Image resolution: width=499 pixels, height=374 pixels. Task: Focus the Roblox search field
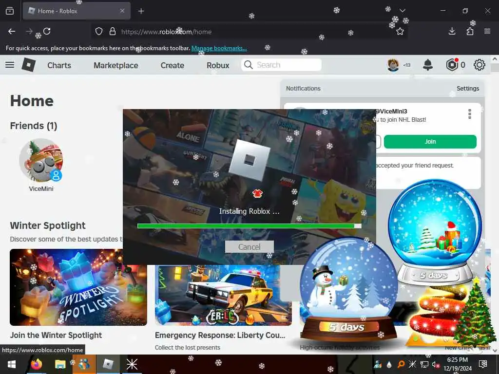282,65
